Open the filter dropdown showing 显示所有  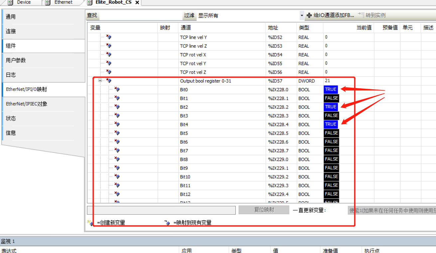pos(301,15)
